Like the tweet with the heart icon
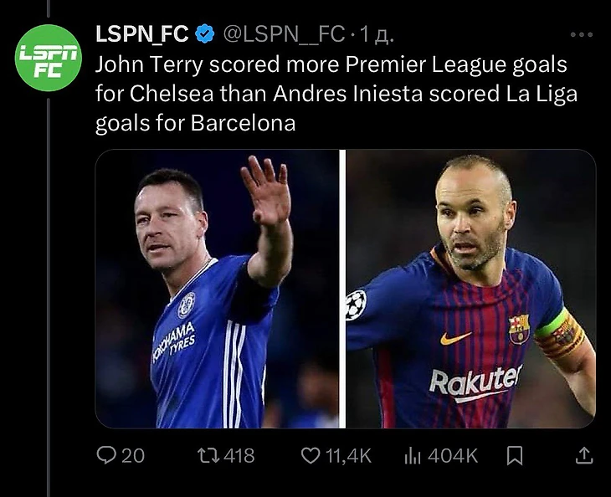The width and height of the screenshot is (611, 497). [x=311, y=454]
